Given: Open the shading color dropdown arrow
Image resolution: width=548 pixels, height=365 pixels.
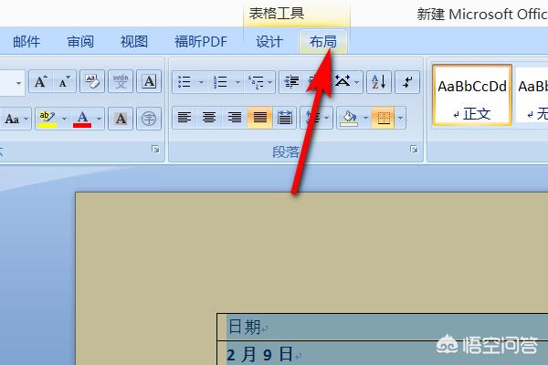Looking at the screenshot, I should click(x=365, y=118).
